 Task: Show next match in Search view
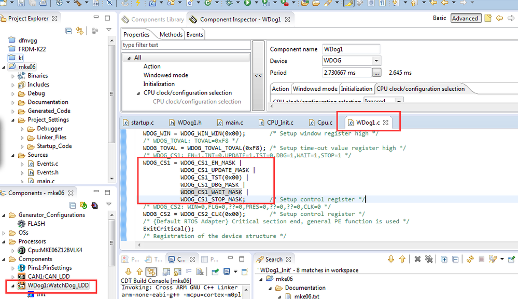coord(391,260)
